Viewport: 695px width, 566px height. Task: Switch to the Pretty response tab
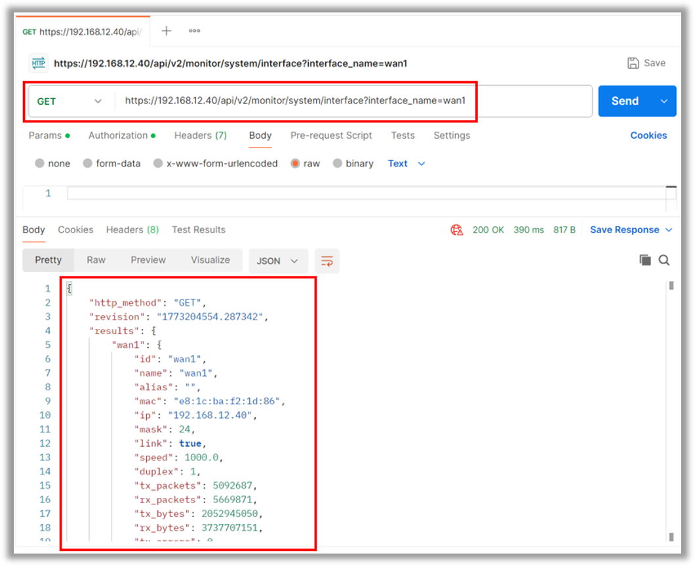[48, 260]
